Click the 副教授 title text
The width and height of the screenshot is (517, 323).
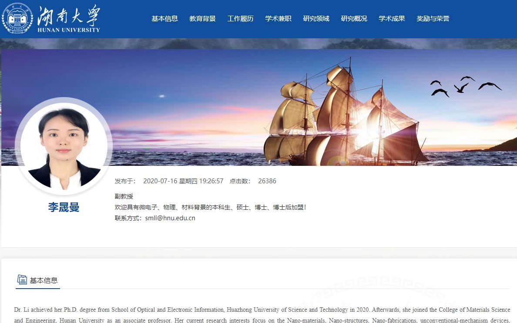pos(124,196)
